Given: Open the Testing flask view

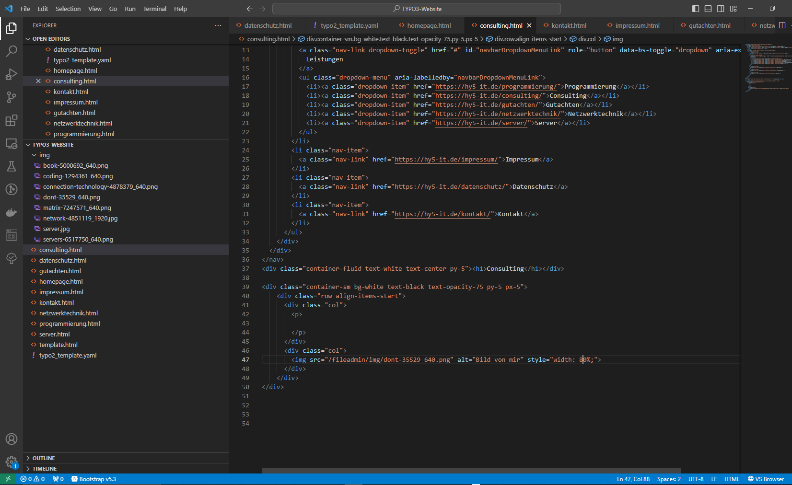Looking at the screenshot, I should (x=12, y=166).
